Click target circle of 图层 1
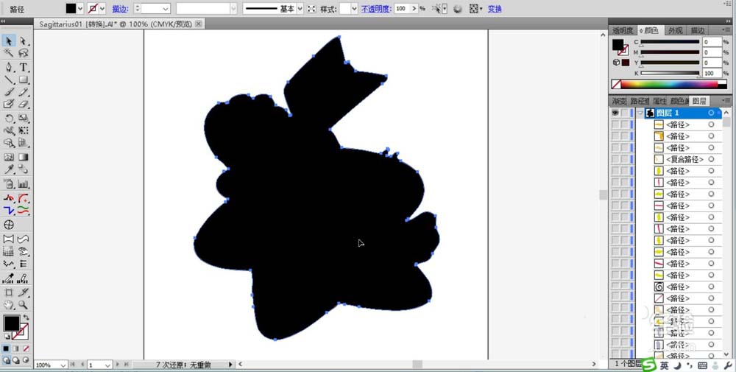The image size is (736, 372). 711,113
